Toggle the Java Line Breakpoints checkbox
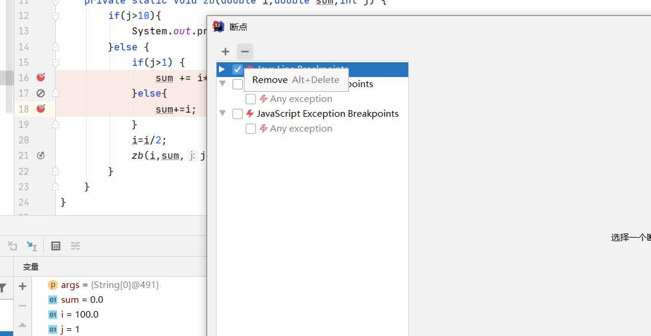The height and width of the screenshot is (336, 651). coord(237,69)
